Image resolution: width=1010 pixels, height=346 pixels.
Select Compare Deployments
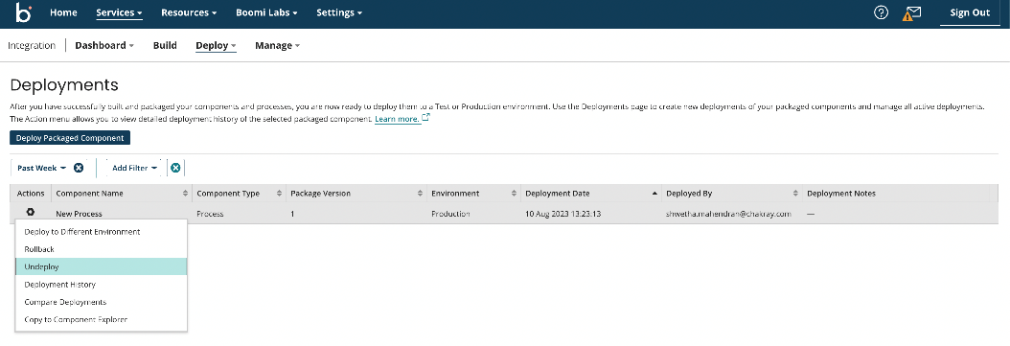tap(102, 302)
